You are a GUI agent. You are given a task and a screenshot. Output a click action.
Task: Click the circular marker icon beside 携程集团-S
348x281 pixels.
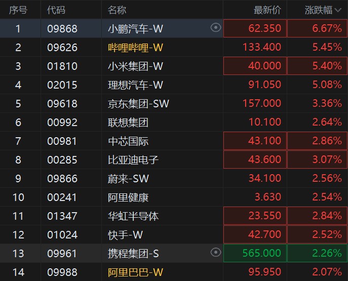(x=216, y=253)
